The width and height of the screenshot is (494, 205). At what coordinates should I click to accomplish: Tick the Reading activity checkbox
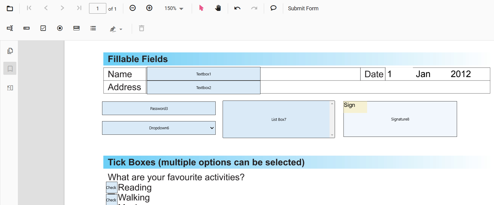(x=111, y=187)
